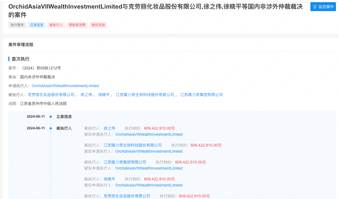Click the 执行标的 amount for 江苏隆力奇集团有限公司
The width and height of the screenshot is (339, 199).
(x=190, y=162)
